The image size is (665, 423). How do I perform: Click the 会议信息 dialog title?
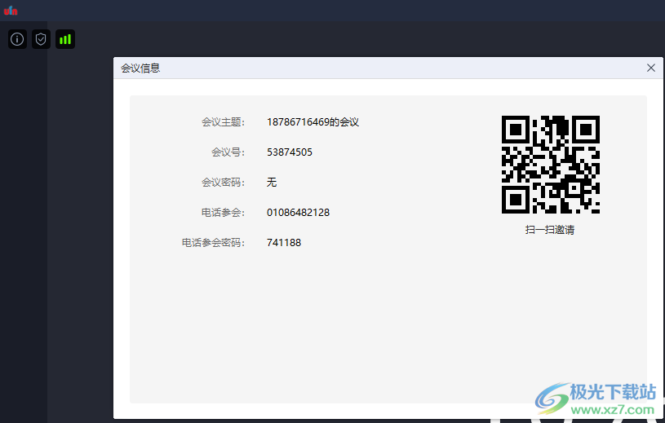[x=140, y=68]
